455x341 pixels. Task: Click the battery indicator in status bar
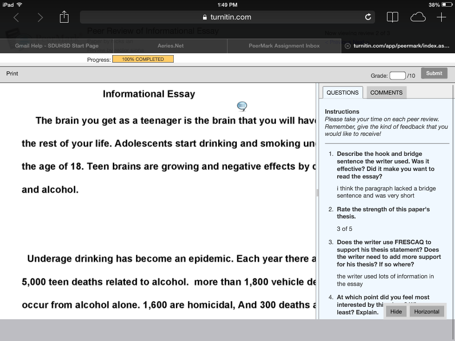[x=447, y=4]
